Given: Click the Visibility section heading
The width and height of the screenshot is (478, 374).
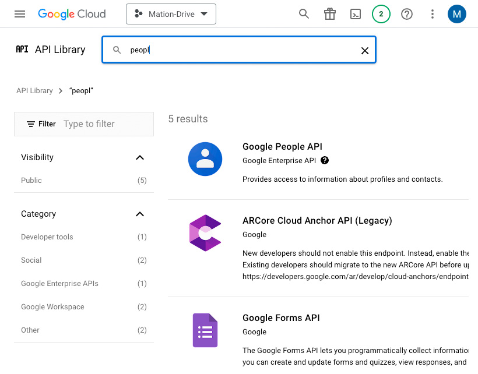Looking at the screenshot, I should coord(37,157).
